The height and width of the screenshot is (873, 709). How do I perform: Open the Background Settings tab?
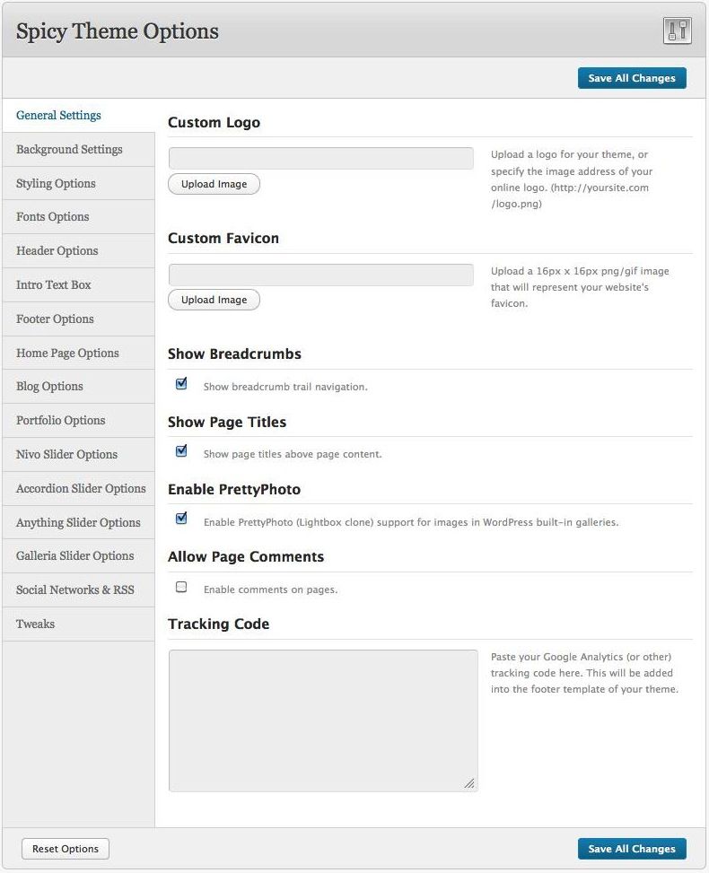69,150
